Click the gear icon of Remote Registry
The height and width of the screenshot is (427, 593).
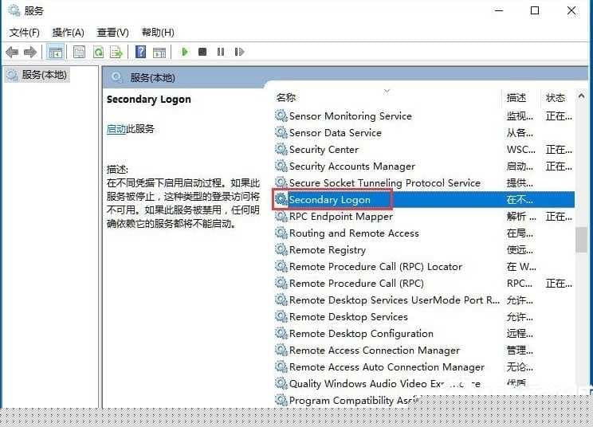point(281,249)
